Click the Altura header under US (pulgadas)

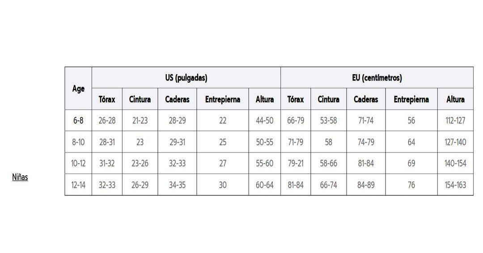[264, 99]
